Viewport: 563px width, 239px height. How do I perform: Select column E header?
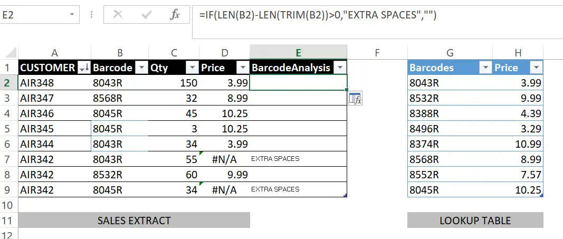pos(298,52)
